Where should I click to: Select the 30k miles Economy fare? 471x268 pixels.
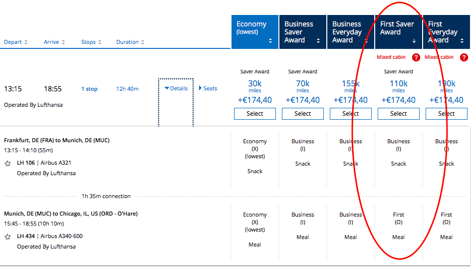click(x=254, y=114)
